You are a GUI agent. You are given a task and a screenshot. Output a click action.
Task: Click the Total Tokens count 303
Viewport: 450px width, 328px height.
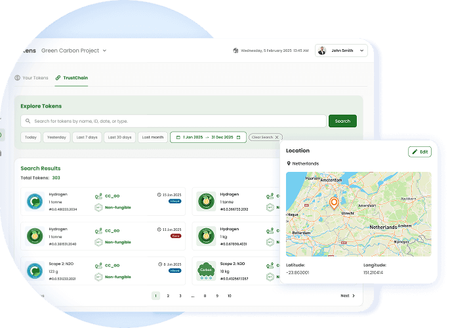(x=56, y=178)
